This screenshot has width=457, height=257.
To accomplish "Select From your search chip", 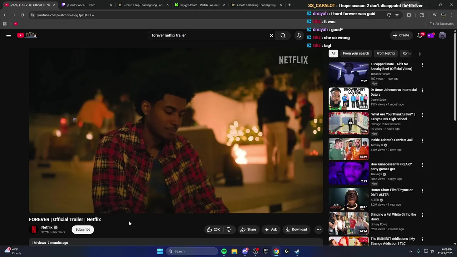I will [x=356, y=54].
